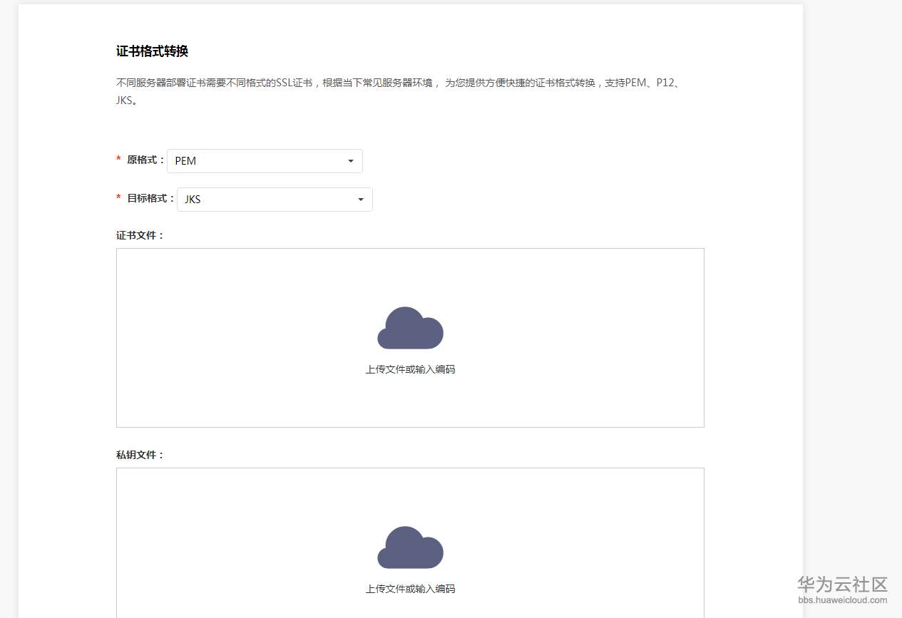
Task: Click 上传文件或输入编码 in the certificate file box
Action: (410, 369)
